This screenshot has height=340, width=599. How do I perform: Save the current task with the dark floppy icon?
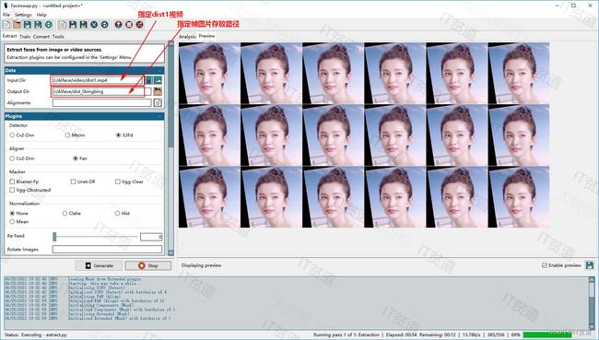(x=73, y=25)
